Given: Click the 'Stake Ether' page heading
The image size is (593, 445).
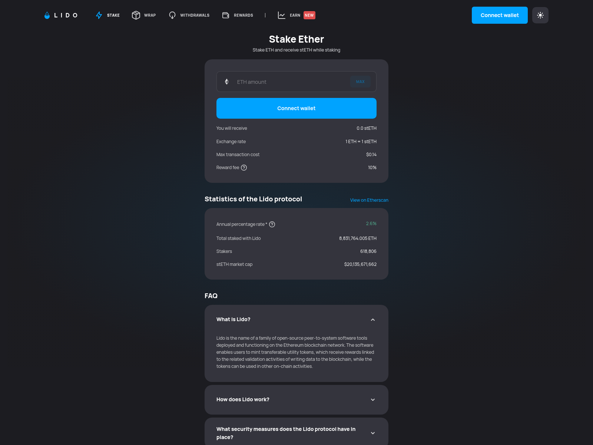Looking at the screenshot, I should tap(296, 39).
